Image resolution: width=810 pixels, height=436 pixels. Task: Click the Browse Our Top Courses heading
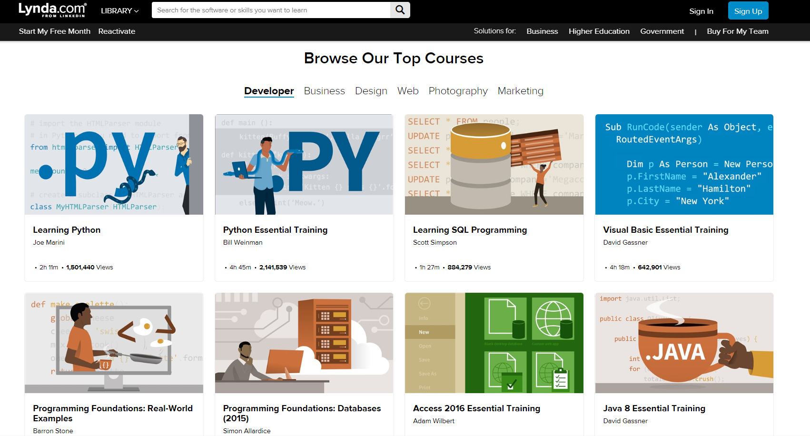394,58
